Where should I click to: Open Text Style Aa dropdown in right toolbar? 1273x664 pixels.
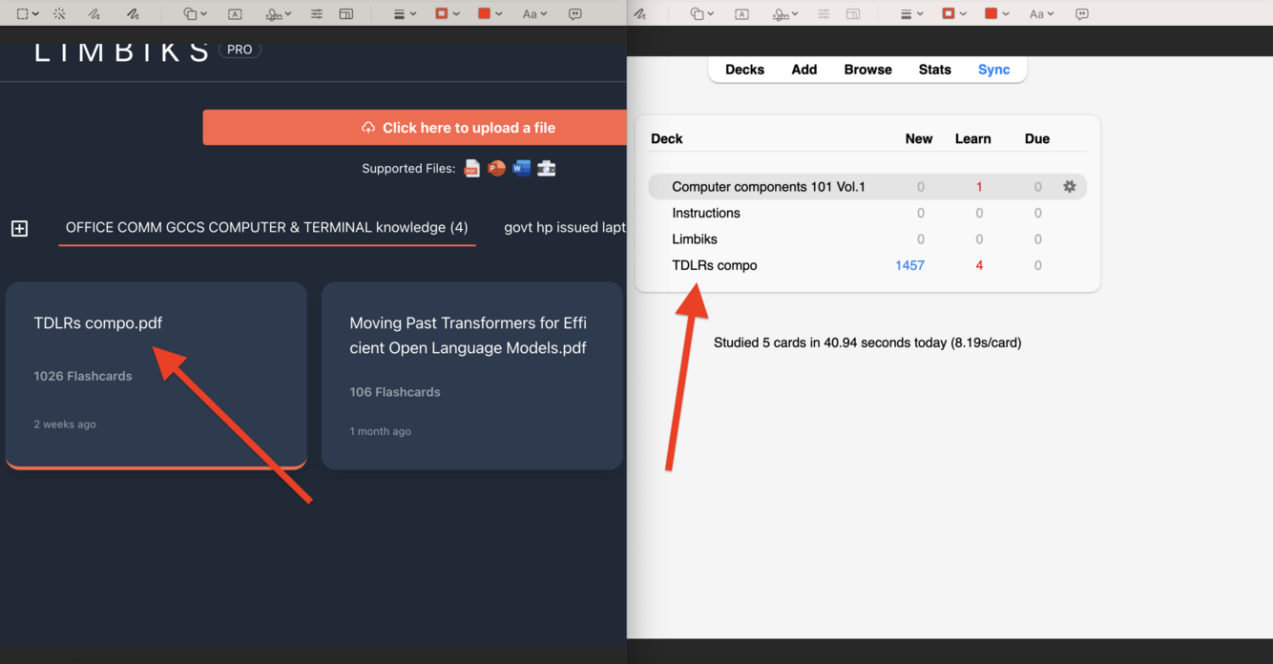(1041, 14)
